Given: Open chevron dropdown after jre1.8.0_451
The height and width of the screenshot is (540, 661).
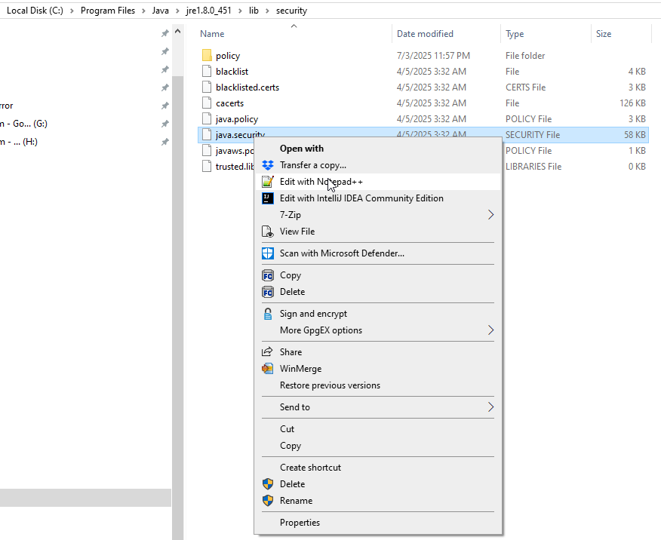Looking at the screenshot, I should pyautogui.click(x=240, y=11).
